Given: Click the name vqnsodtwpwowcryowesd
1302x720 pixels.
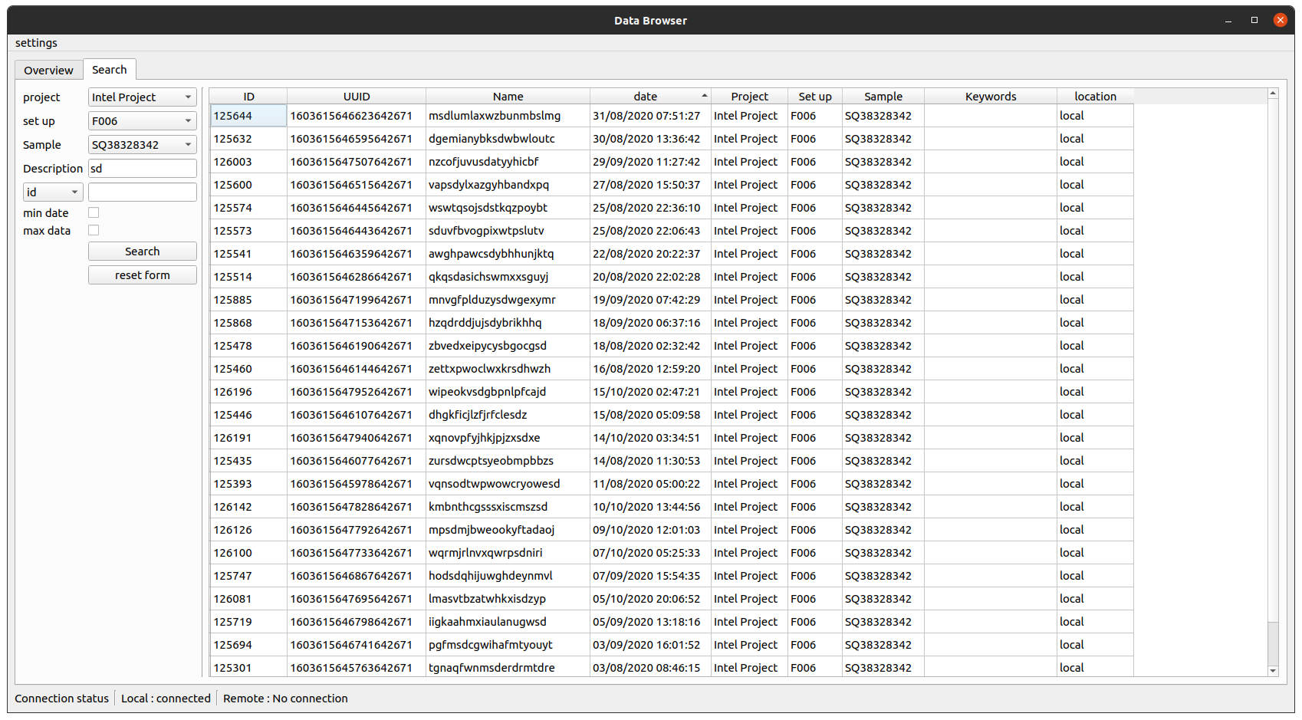Looking at the screenshot, I should [x=508, y=484].
